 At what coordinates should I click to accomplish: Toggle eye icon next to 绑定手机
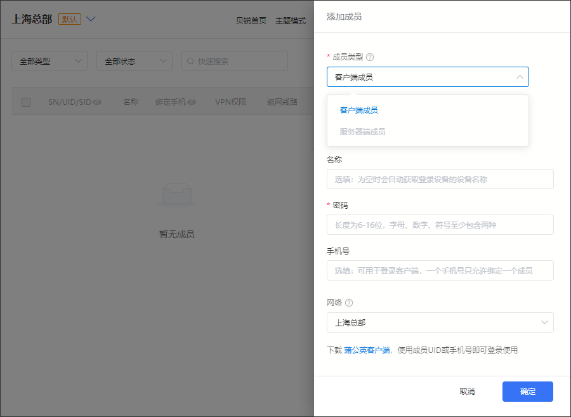coord(191,102)
